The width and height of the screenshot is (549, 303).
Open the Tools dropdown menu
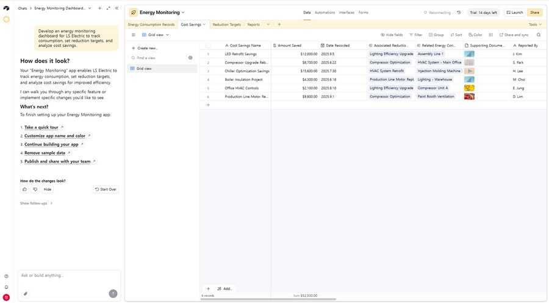coord(534,24)
